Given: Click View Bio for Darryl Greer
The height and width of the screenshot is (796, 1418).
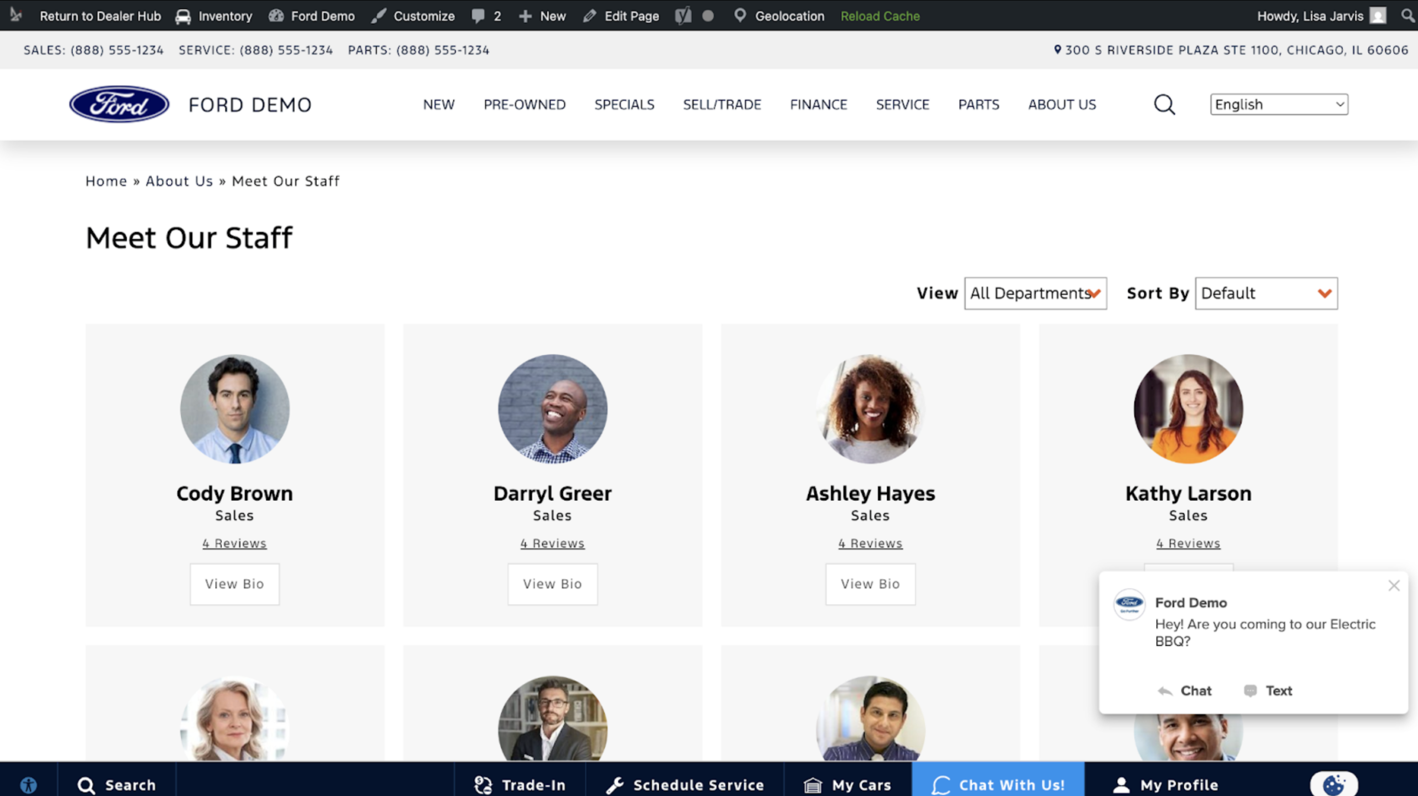Looking at the screenshot, I should click(x=552, y=583).
